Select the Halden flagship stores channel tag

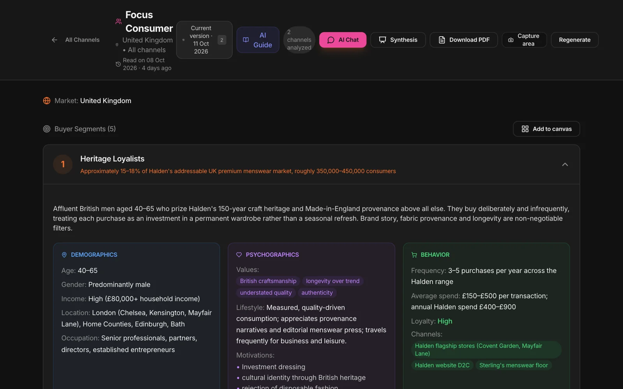click(486, 350)
